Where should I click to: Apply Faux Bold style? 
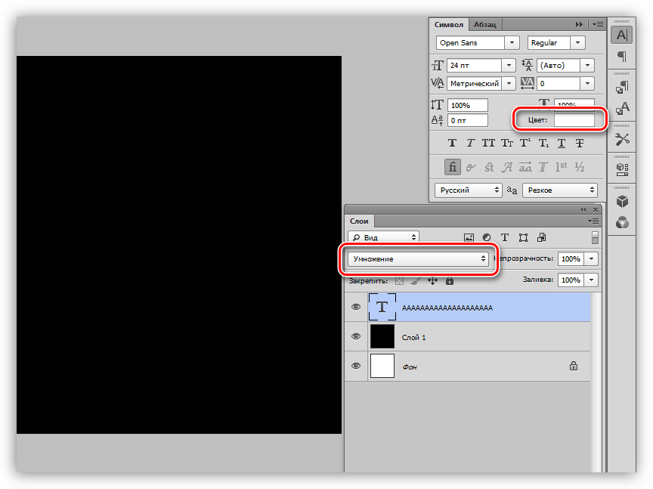tap(452, 144)
